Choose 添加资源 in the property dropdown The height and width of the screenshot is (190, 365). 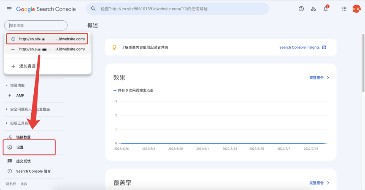pyautogui.click(x=48, y=66)
